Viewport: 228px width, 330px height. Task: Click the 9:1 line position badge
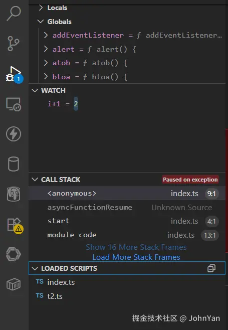point(211,194)
